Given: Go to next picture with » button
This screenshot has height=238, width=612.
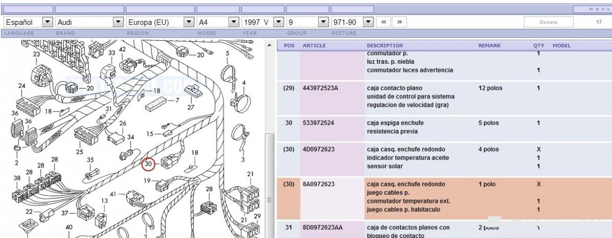Looking at the screenshot, I should click(399, 22).
